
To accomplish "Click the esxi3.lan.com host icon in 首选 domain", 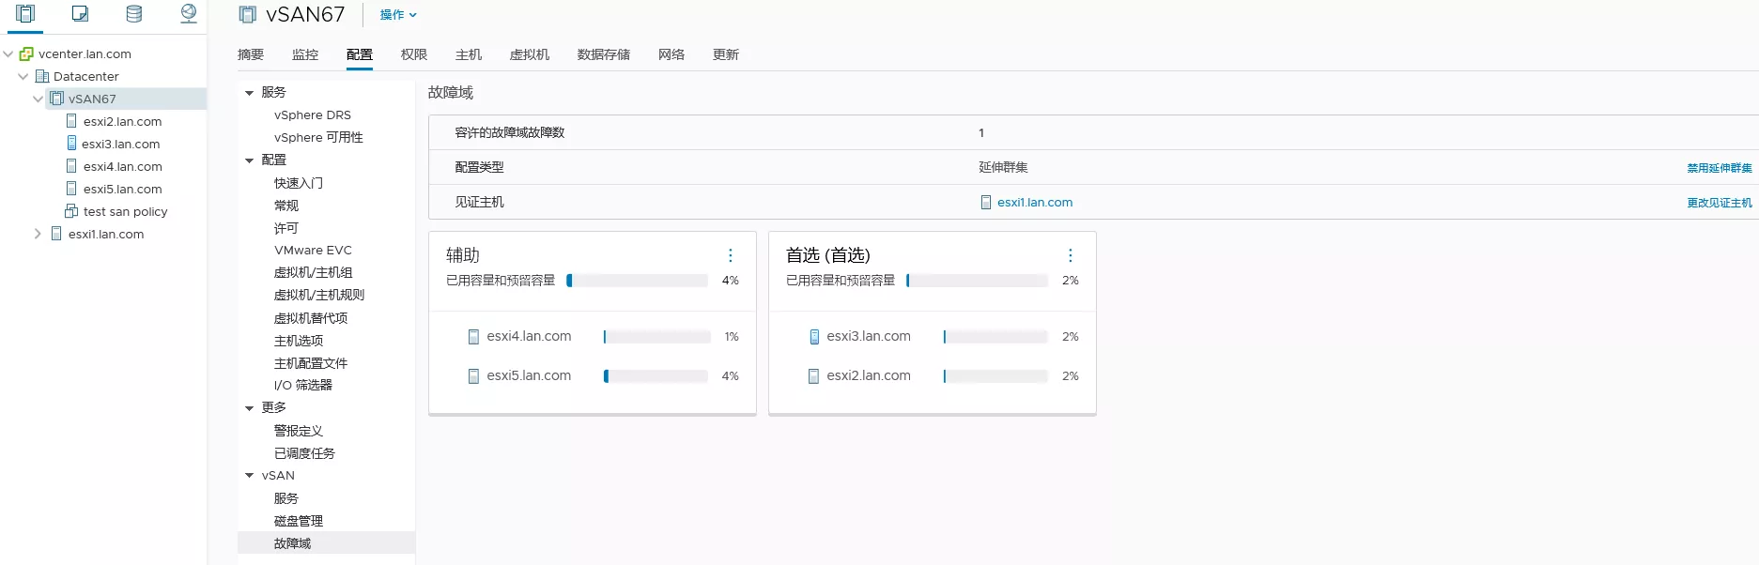I will click(814, 337).
